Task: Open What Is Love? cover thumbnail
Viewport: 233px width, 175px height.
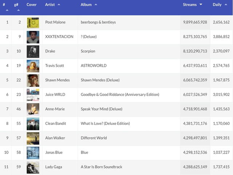Action: (33, 124)
